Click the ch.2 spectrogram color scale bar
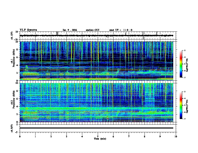Screen dimensions: 198x153 point(181,105)
